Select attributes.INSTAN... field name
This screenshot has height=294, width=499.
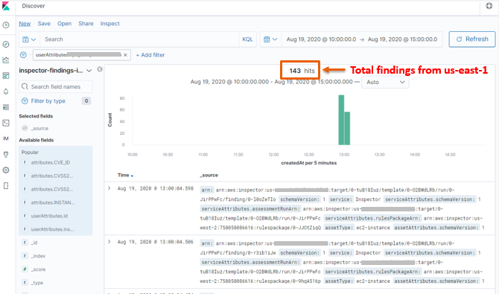pyautogui.click(x=53, y=202)
